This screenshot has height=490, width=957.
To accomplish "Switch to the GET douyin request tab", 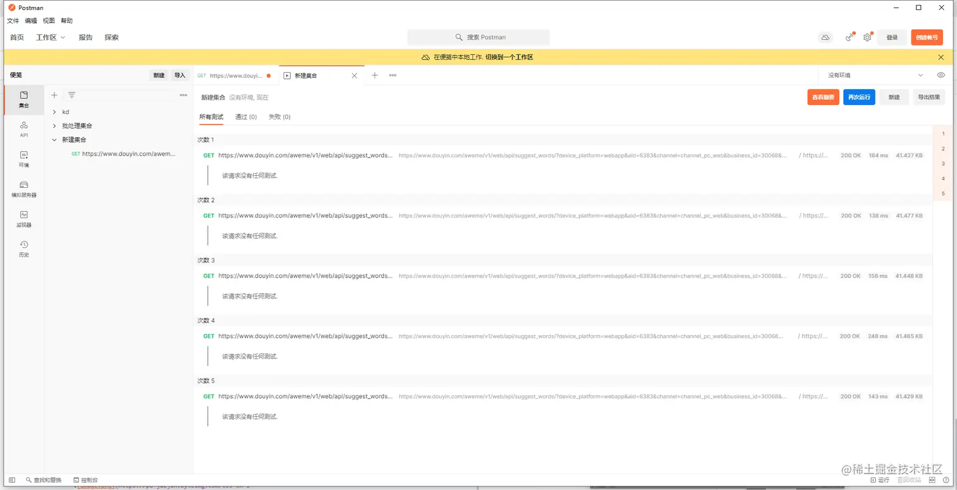I will pos(235,75).
